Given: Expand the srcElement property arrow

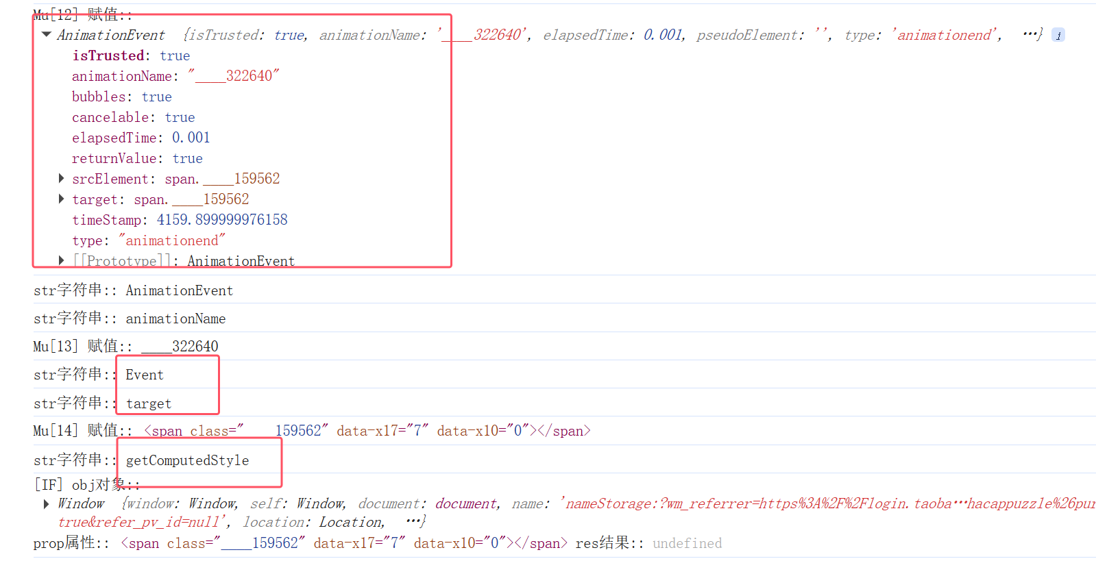Looking at the screenshot, I should [61, 179].
